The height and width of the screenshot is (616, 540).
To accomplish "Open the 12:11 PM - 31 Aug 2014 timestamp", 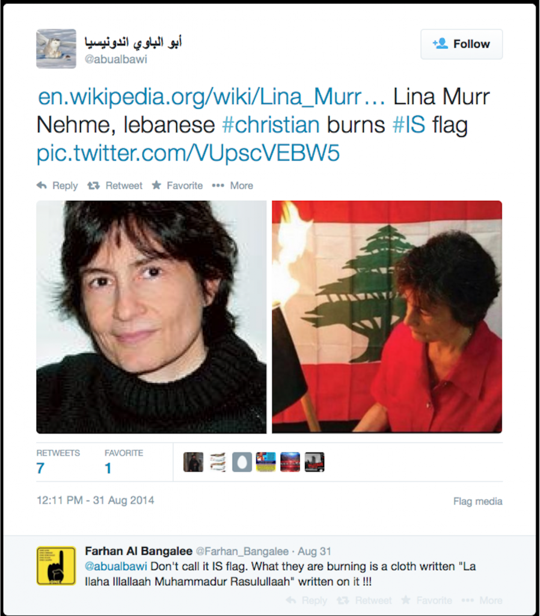I will tap(96, 500).
